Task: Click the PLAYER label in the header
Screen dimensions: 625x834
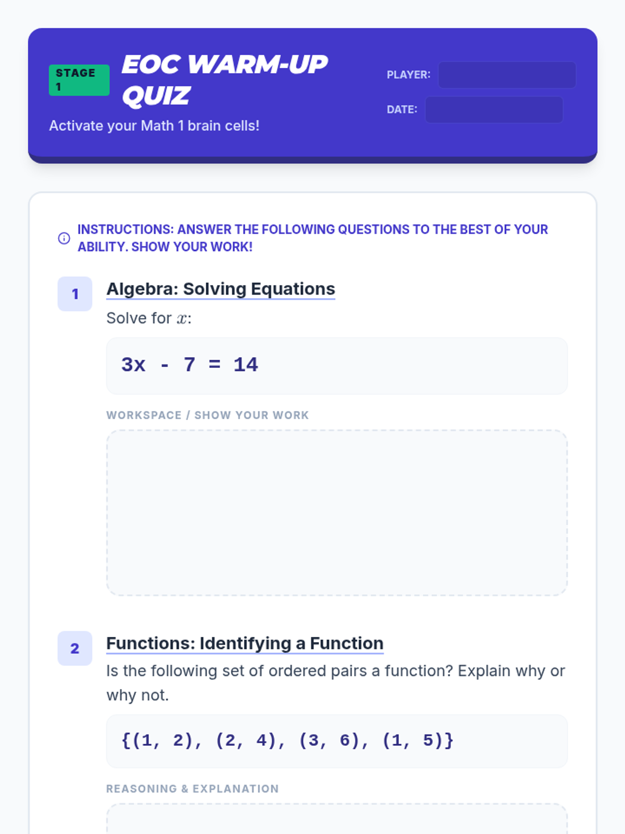Action: pyautogui.click(x=408, y=75)
